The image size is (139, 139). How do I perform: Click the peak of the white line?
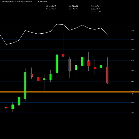[x=57, y=24]
